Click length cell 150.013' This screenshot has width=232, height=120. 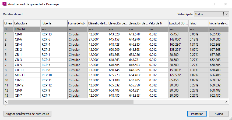pyautogui.click(x=178, y=70)
